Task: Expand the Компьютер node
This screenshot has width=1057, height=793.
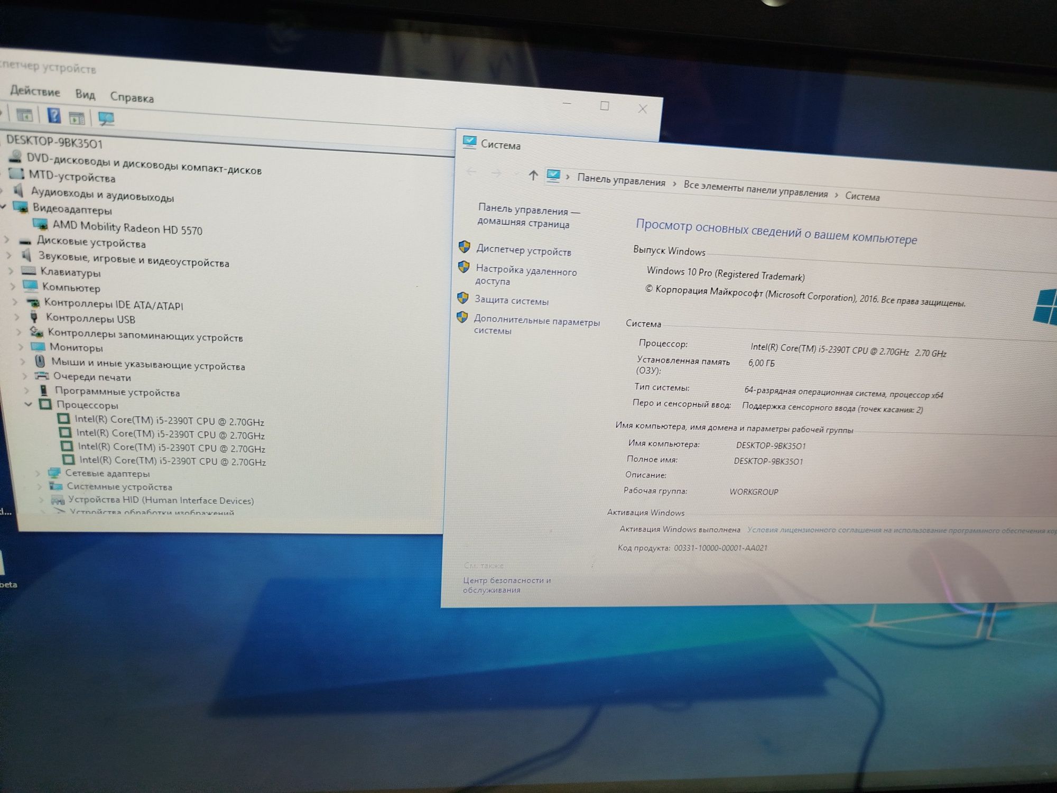Action: [x=13, y=286]
